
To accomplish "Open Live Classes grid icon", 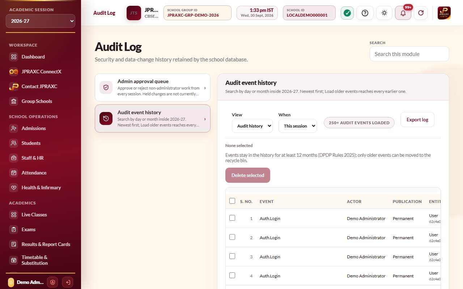I will [x=14, y=215].
